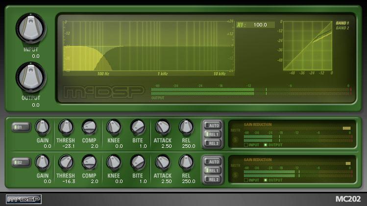Check the INPUT meter box for Band 1

click(x=246, y=145)
